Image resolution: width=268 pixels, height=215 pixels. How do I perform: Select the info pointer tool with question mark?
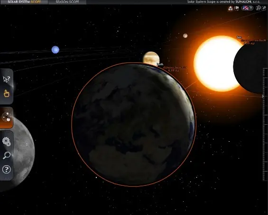[x=7, y=79]
